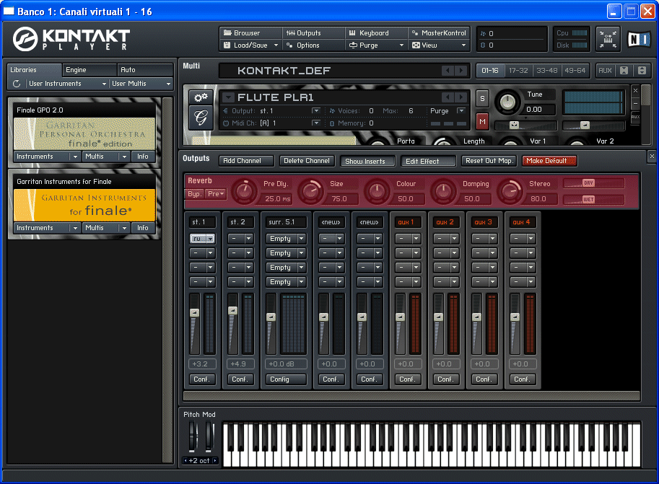This screenshot has height=484, width=659.
Task: Open Info for Garritan Instruments for Finale
Action: pos(142,228)
